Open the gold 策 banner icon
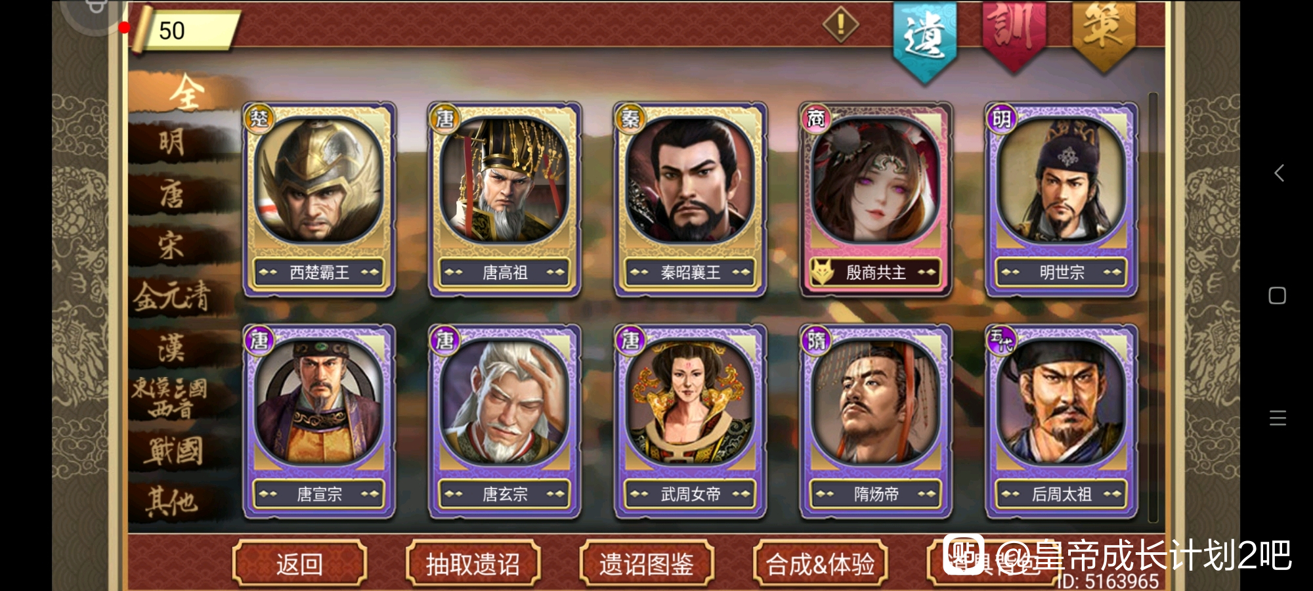Image resolution: width=1313 pixels, height=591 pixels. pos(1104,33)
